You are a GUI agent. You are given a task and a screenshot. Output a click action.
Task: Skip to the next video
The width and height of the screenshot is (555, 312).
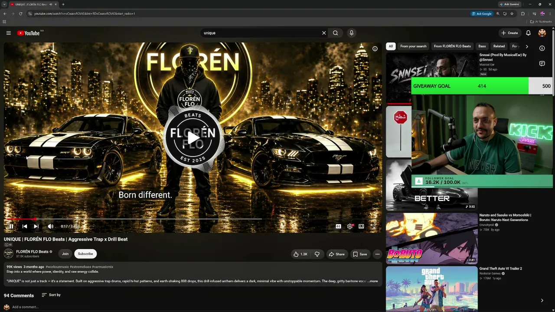pos(36,226)
